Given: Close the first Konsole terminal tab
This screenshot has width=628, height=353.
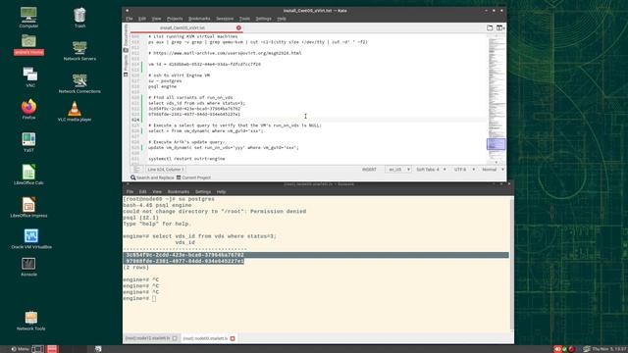Looking at the screenshot, I should (175, 338).
